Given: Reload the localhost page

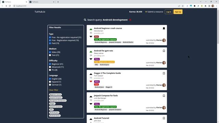Looking at the screenshot, I should (x=10, y=6).
